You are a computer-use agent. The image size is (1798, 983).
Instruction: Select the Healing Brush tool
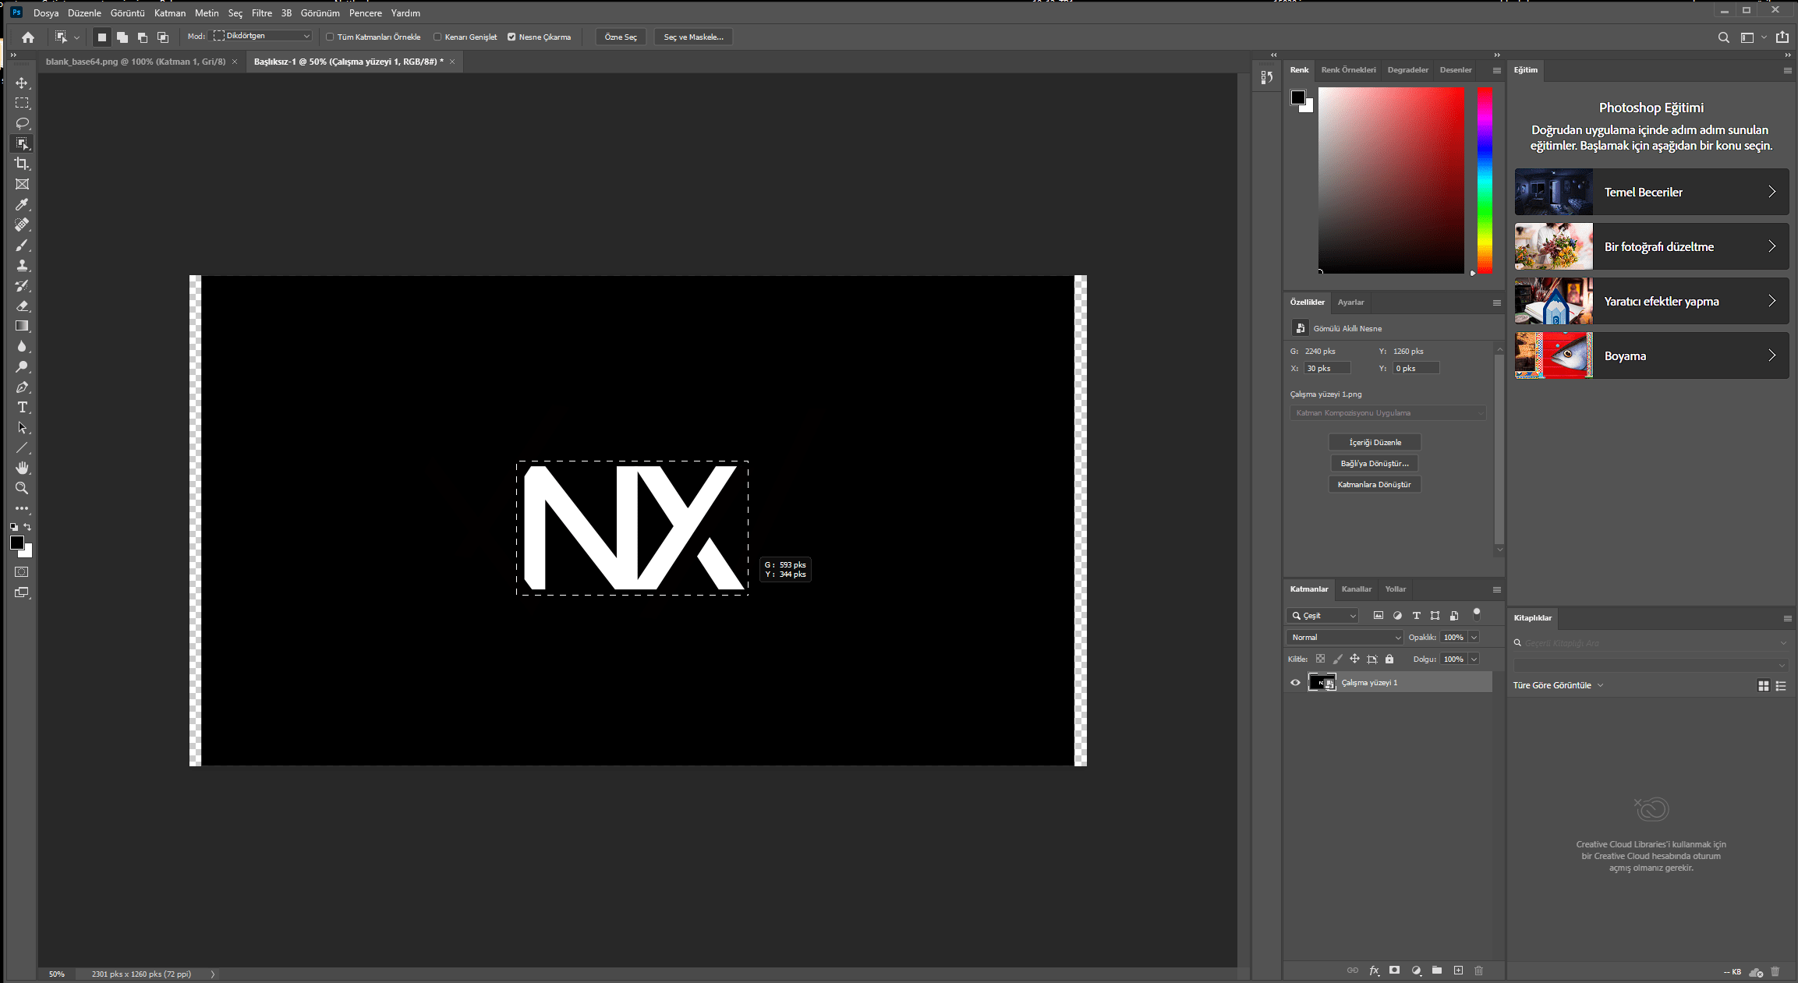[x=22, y=225]
